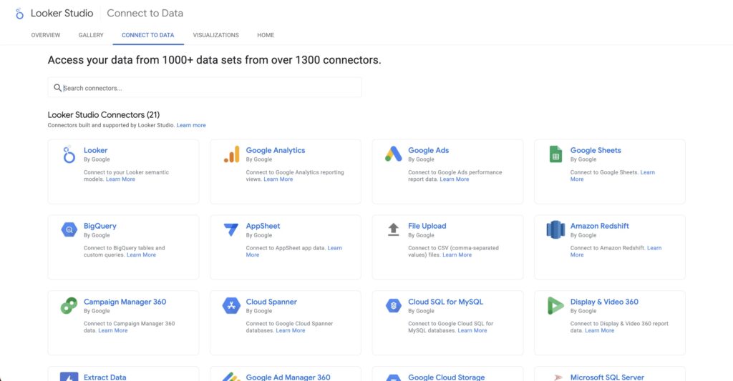Go to the Home tab
This screenshot has width=733, height=381.
tap(266, 35)
